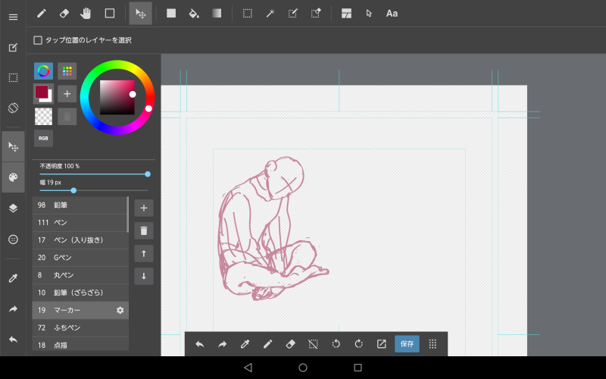Open the RGB color mode selector

pos(43,138)
